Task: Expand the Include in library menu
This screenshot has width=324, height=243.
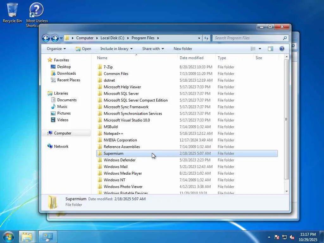Action: (116, 49)
